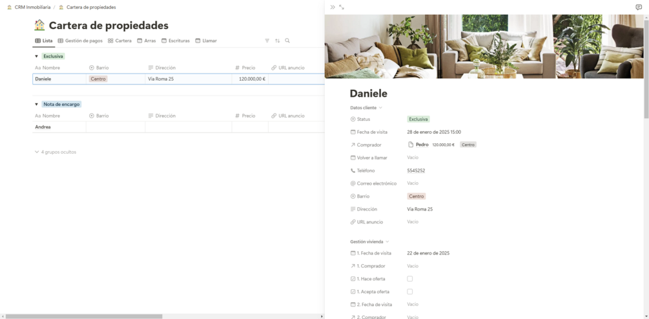
Task: Click the Volver a llamar calendar icon
Action: pos(353,158)
